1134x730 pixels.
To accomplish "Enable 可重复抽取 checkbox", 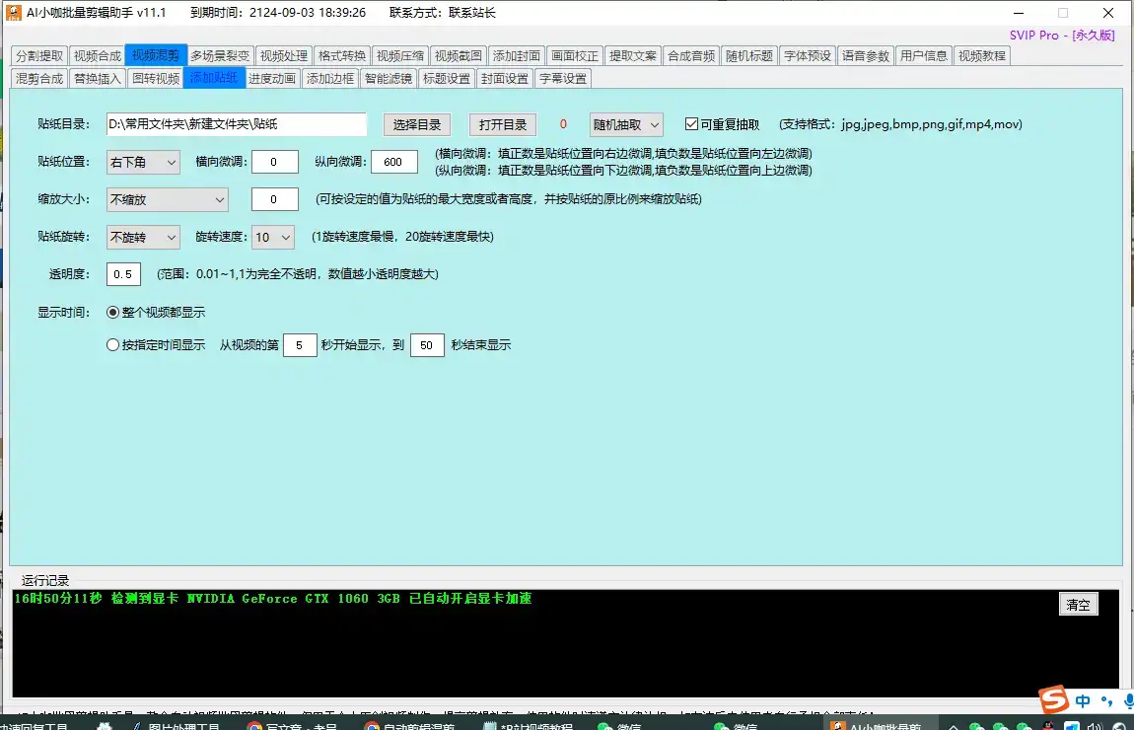I will point(691,124).
